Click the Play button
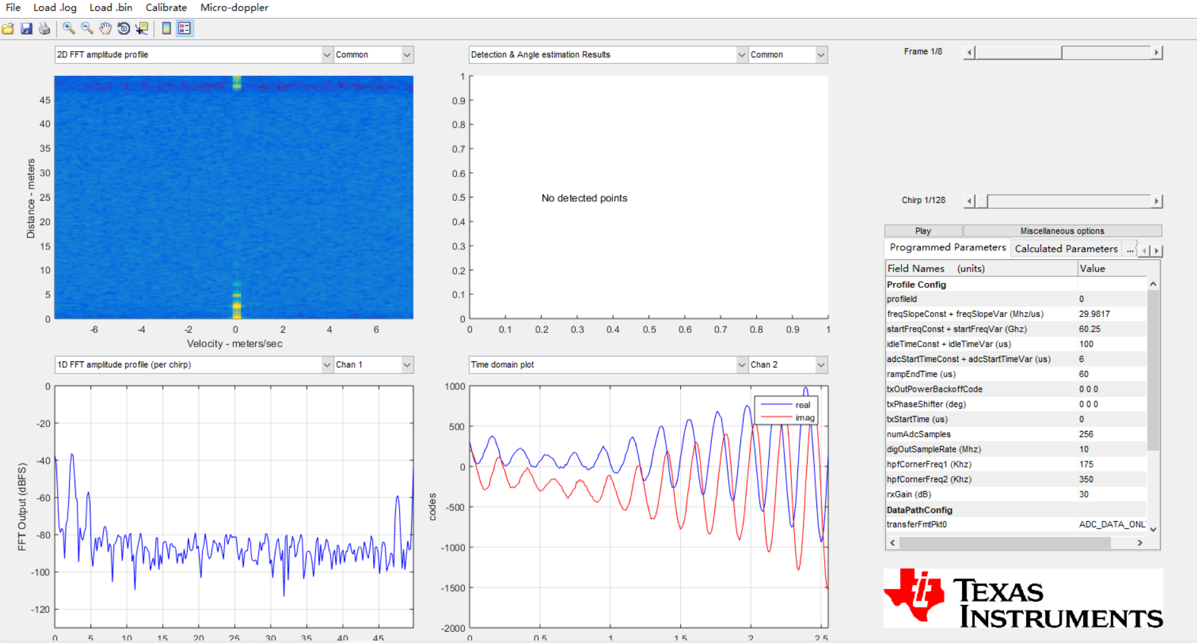Viewport: 1197px width, 643px height. tap(923, 231)
